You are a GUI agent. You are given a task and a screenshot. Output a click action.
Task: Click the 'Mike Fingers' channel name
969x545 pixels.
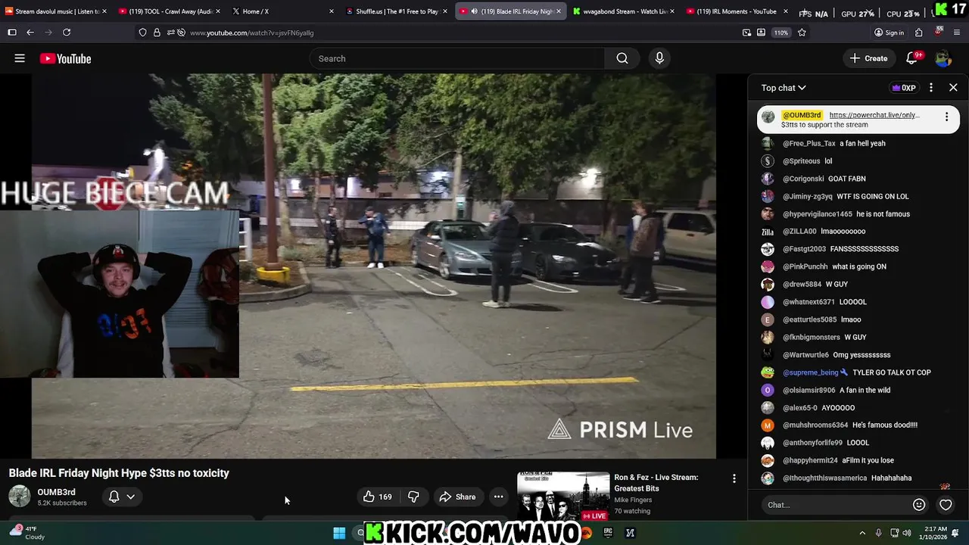[633, 500]
